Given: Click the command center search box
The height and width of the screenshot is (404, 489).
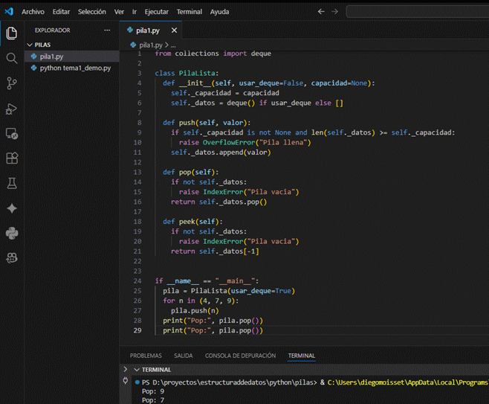Looking at the screenshot, I should [416, 12].
